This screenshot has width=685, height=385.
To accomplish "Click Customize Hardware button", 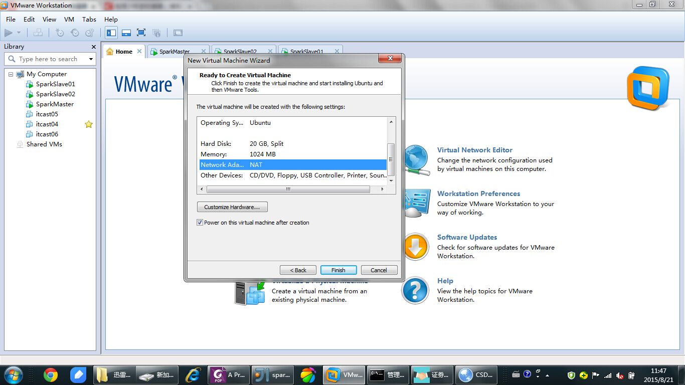I will (x=232, y=207).
